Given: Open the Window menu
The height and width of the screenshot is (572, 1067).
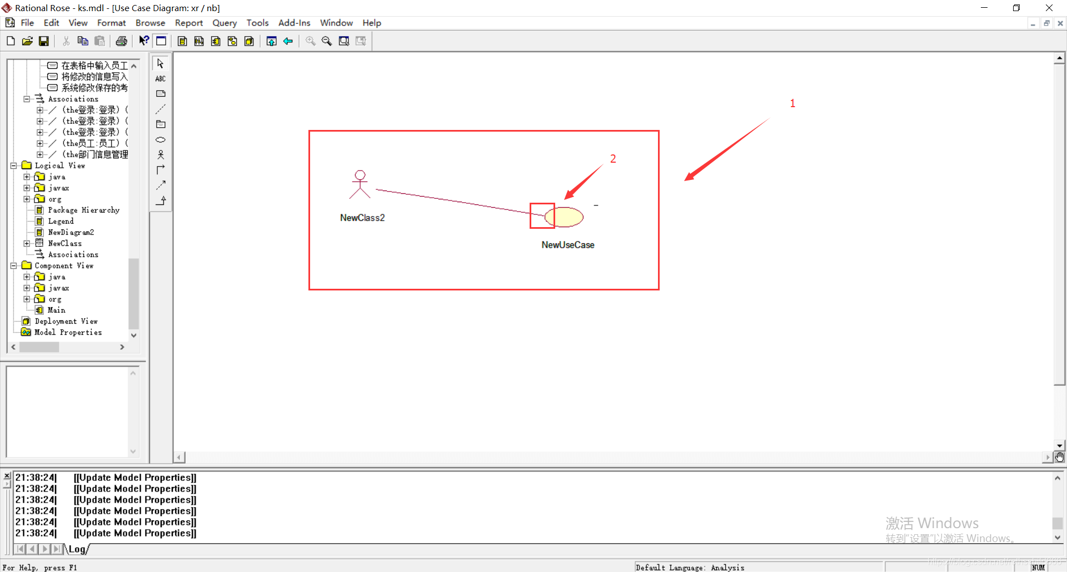Looking at the screenshot, I should tap(336, 23).
